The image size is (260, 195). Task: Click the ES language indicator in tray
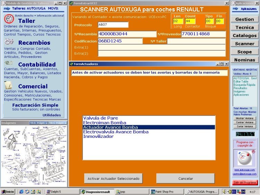click(x=234, y=192)
